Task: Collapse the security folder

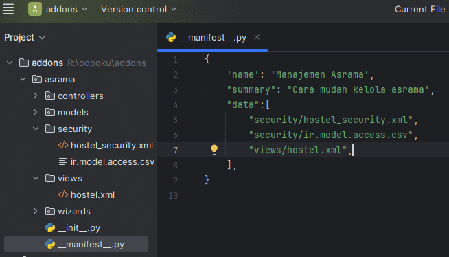Action: 36,128
